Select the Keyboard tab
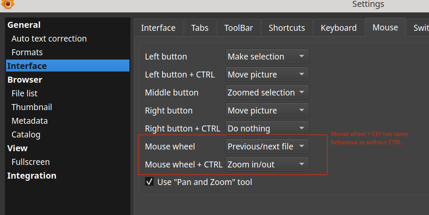The height and width of the screenshot is (215, 429). (339, 28)
